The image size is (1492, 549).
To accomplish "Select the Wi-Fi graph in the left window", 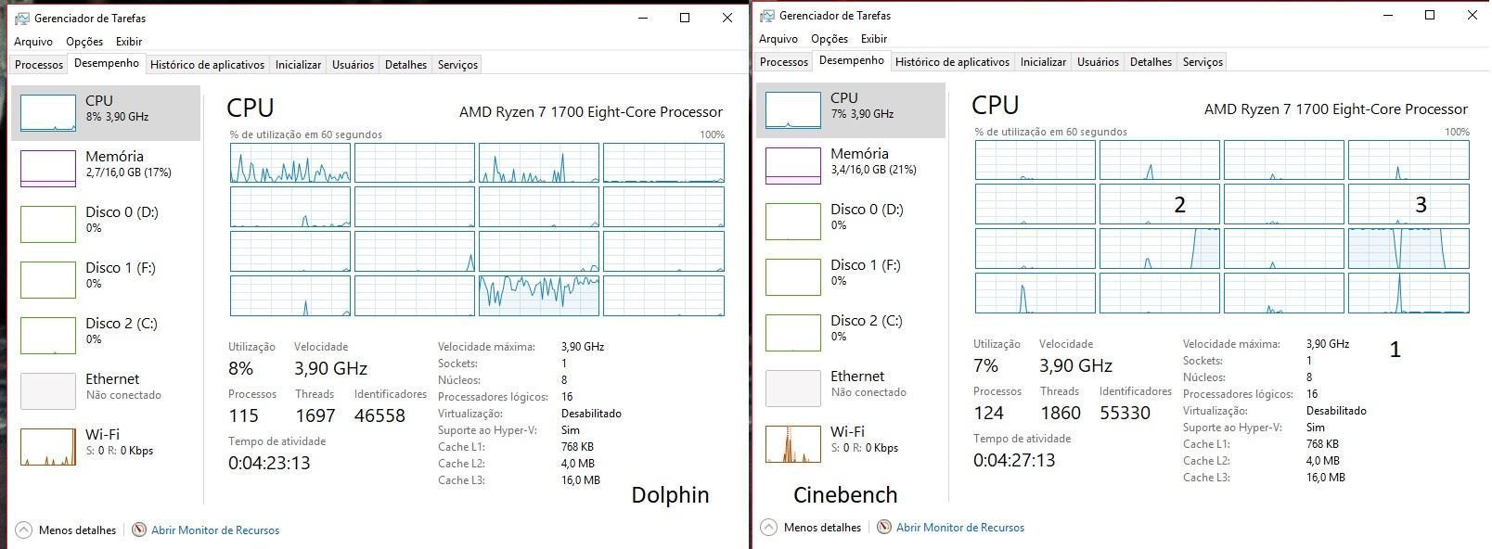I will click(48, 446).
